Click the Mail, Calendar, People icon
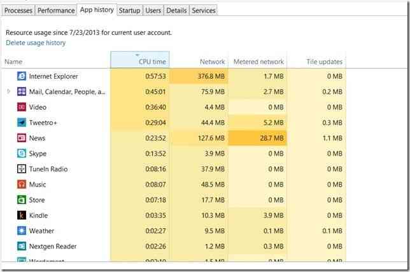Screen dimensions: 410x272 pos(22,92)
